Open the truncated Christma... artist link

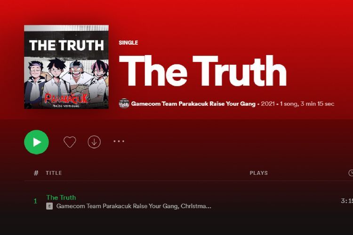click(196, 206)
